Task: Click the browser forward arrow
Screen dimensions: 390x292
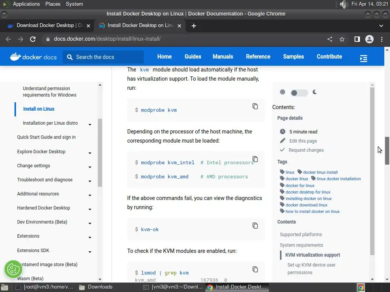Action: tap(21, 39)
